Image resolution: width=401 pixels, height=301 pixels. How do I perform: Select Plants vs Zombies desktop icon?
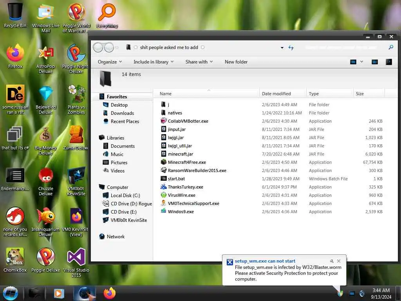[x=76, y=100]
